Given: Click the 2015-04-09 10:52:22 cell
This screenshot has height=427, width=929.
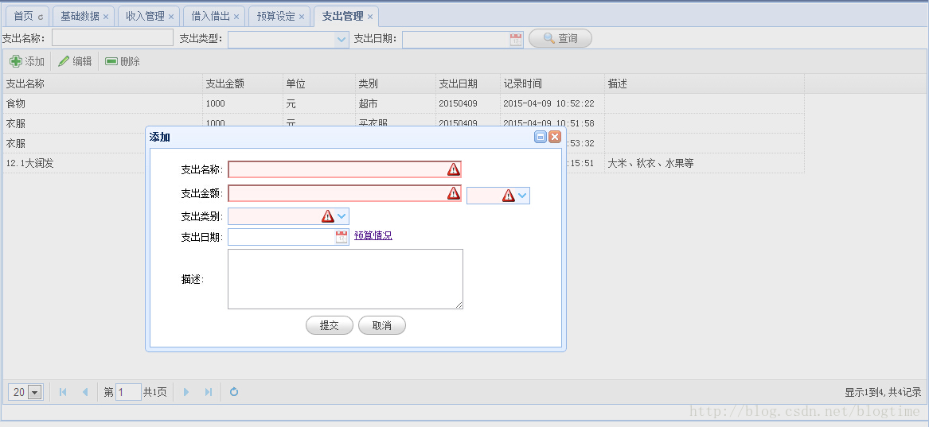Looking at the screenshot, I should pos(552,104).
